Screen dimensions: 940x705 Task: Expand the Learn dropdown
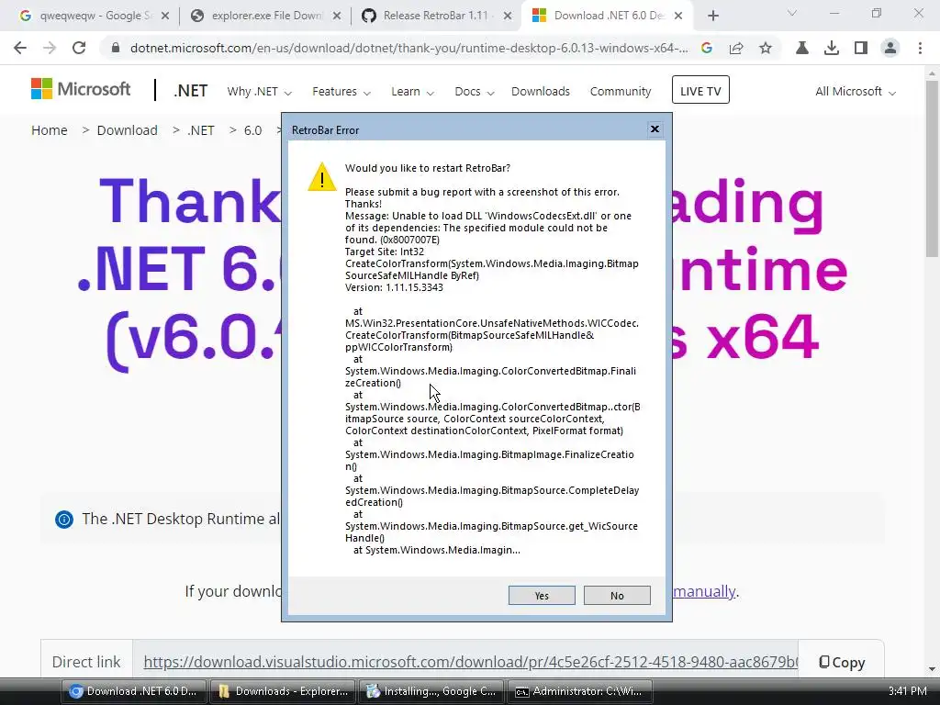click(x=412, y=92)
